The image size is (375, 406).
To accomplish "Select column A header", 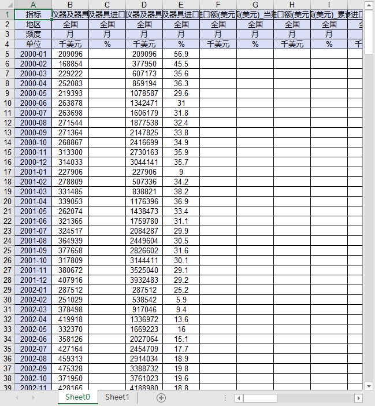I will pyautogui.click(x=34, y=5).
